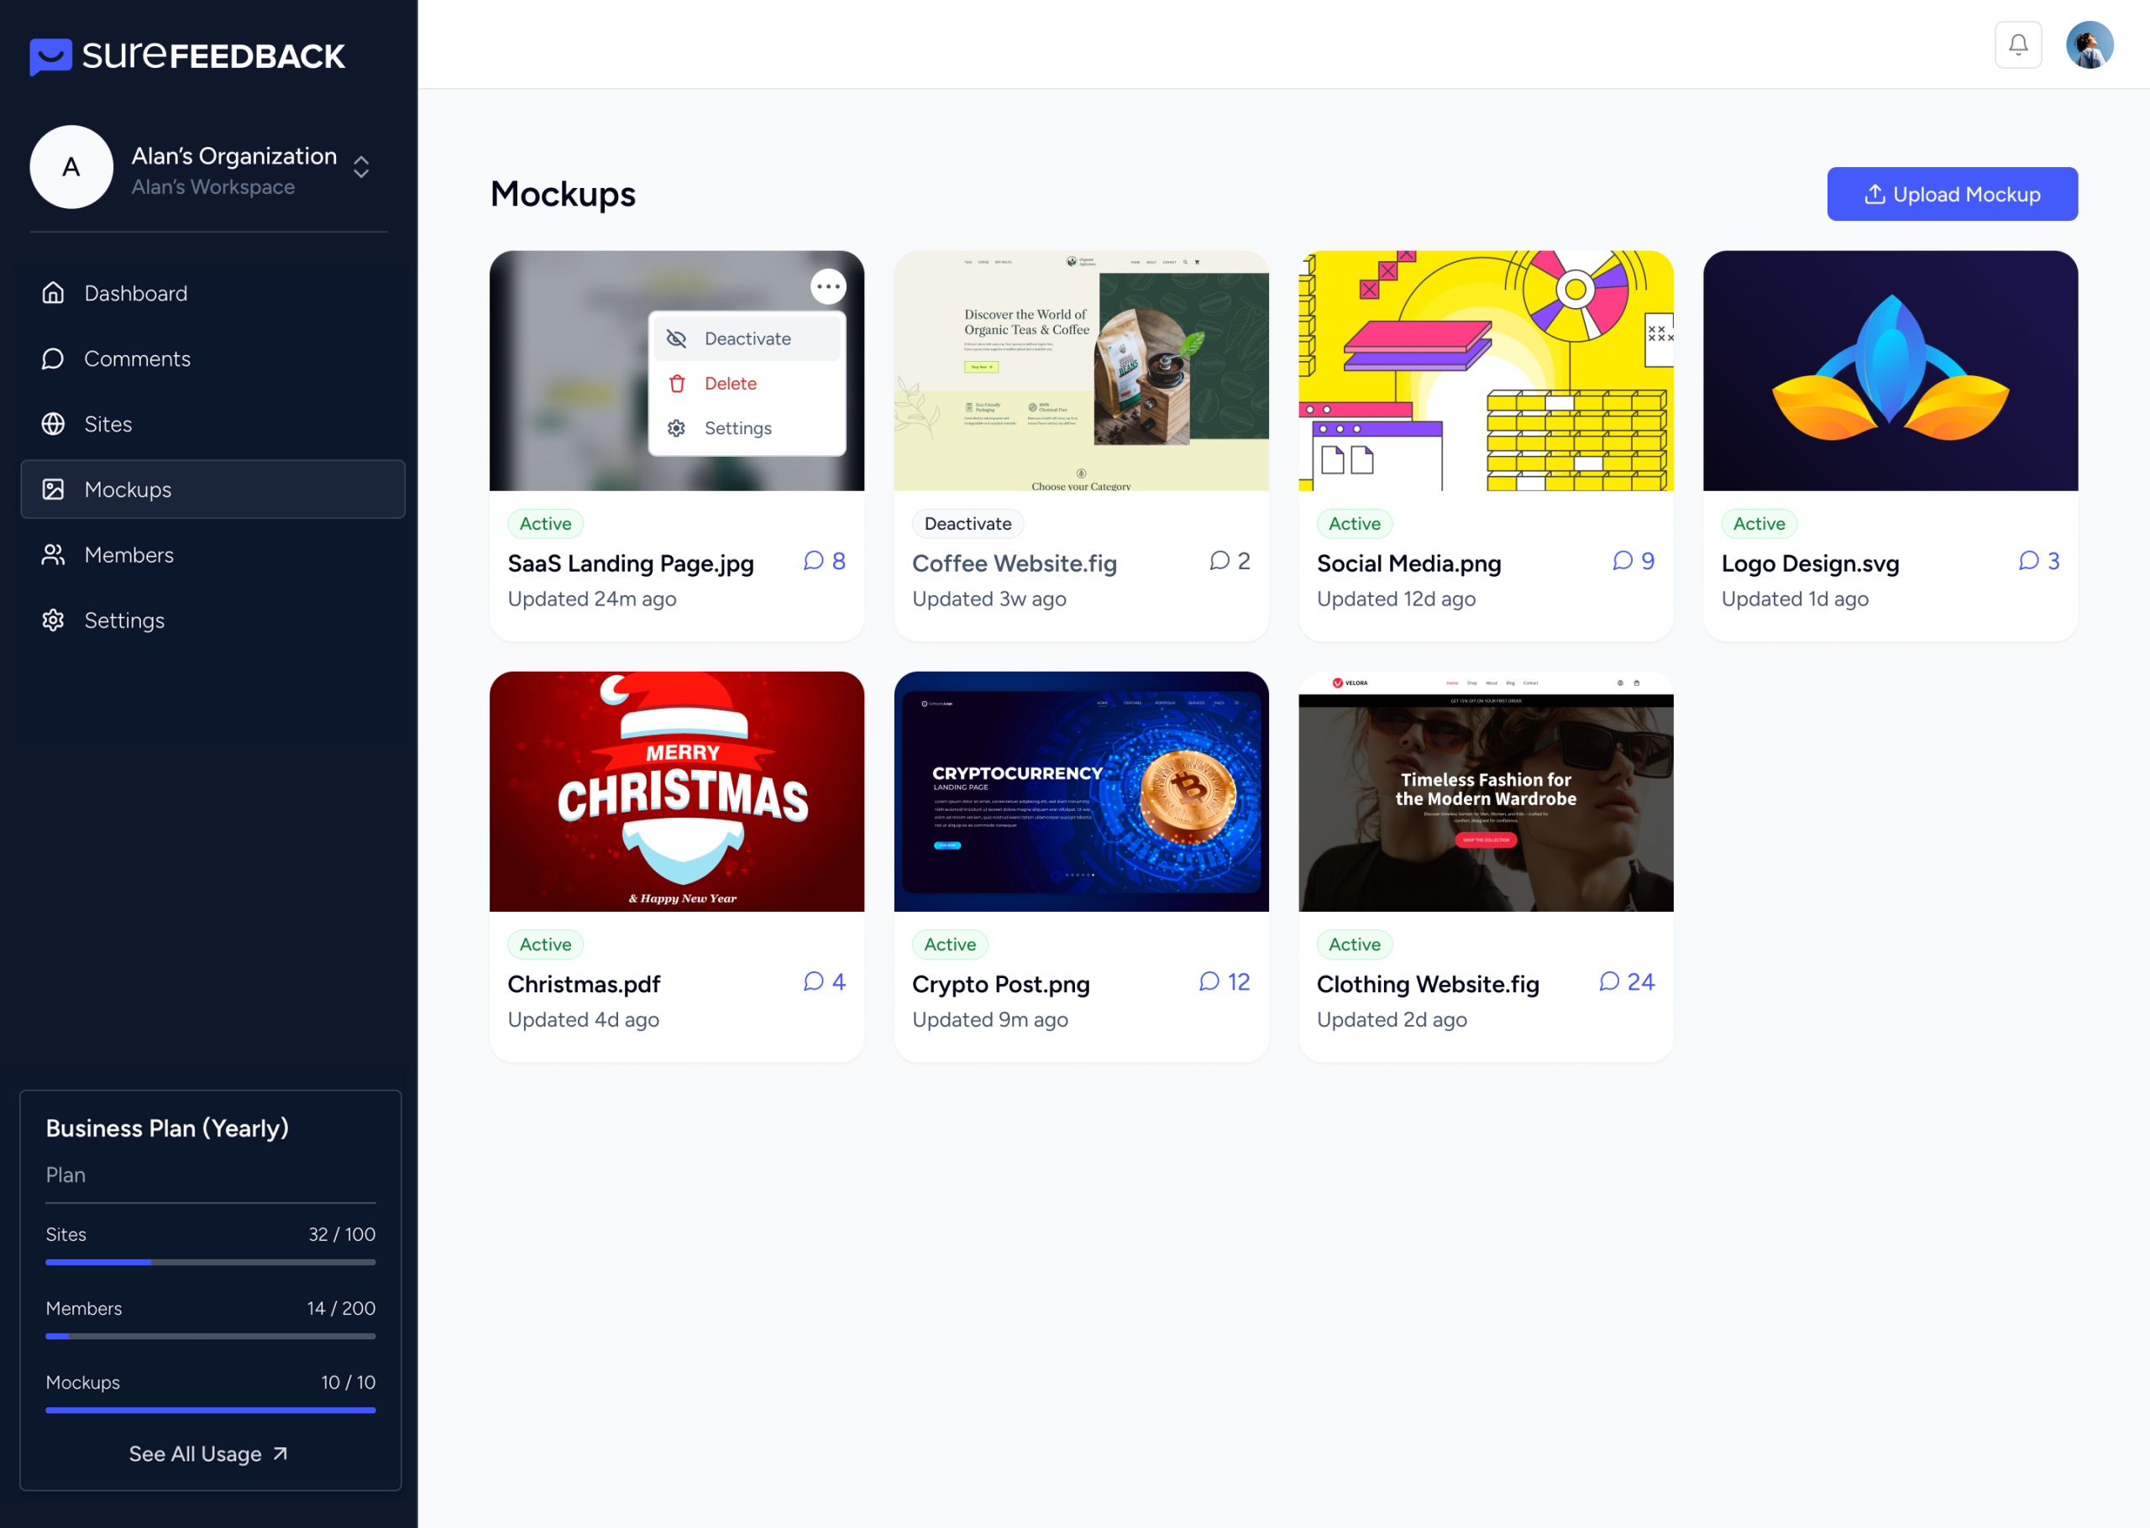View the 24 comments on Clothing Website.fig
The height and width of the screenshot is (1528, 2150).
[x=1625, y=981]
